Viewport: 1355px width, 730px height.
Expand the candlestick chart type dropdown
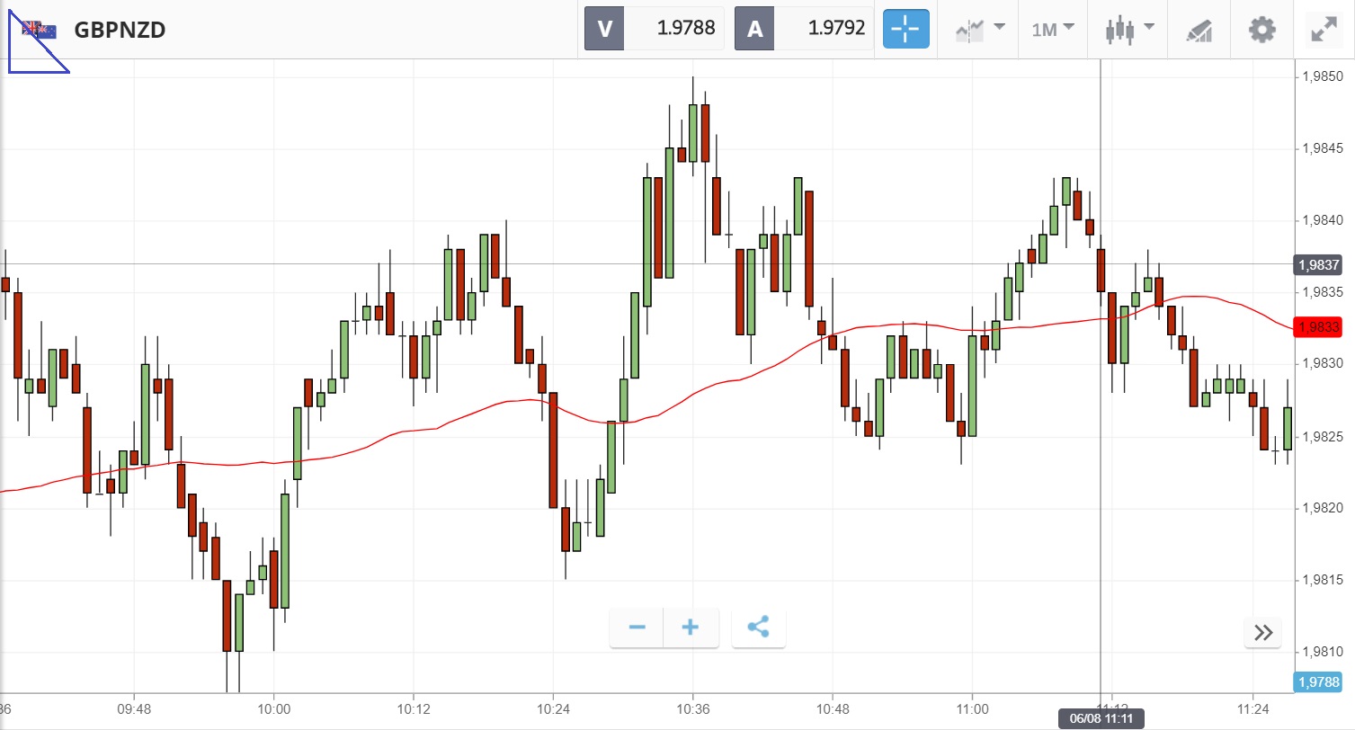point(1129,29)
